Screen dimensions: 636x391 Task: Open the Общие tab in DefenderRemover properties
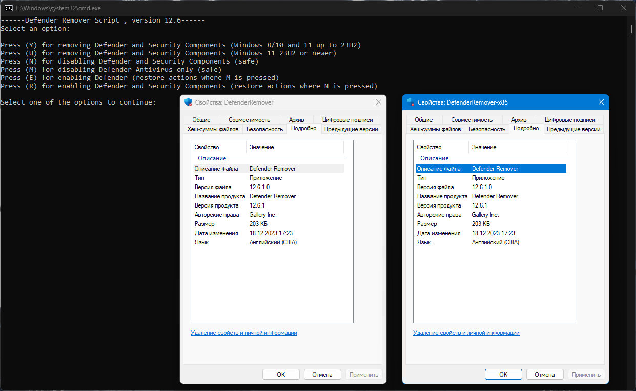tap(201, 119)
